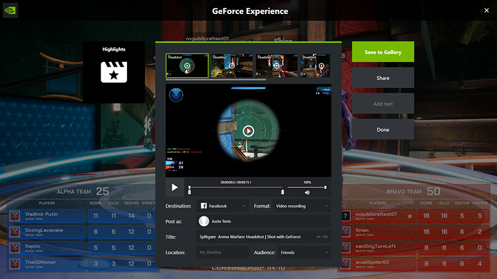Image resolution: width=497 pixels, height=279 pixels.
Task: Open the Destination dropdown showing Facebook
Action: pos(223,206)
